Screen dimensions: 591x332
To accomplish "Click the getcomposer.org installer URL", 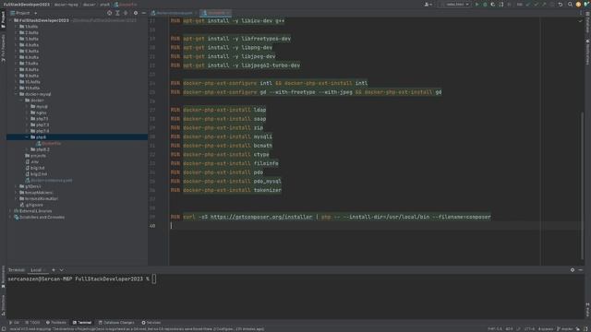I will tap(261, 217).
